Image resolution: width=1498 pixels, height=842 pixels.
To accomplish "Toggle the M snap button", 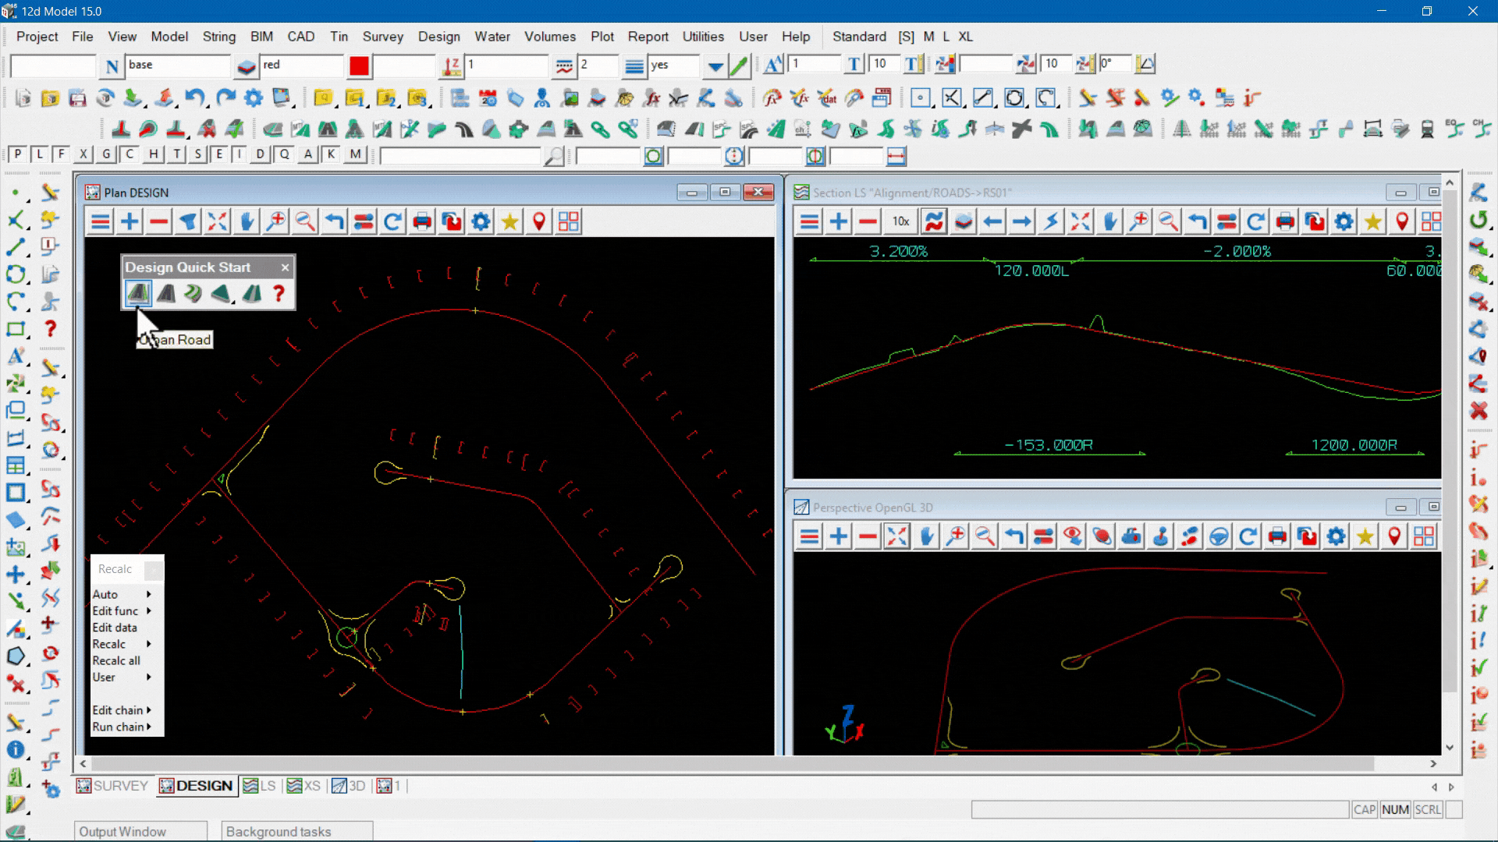I will pyautogui.click(x=356, y=154).
